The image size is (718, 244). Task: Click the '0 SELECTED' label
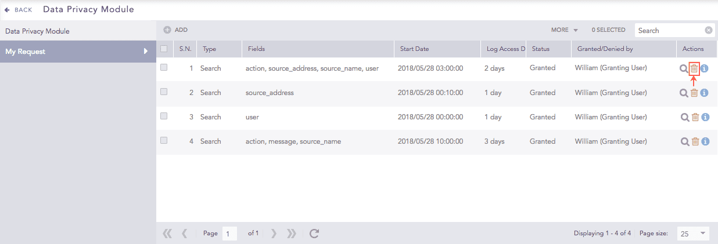[x=608, y=30]
